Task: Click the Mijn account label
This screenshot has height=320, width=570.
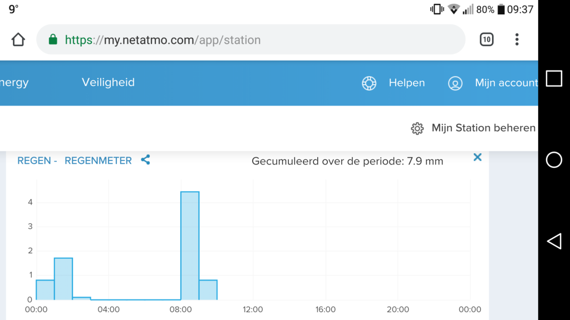Action: (507, 83)
